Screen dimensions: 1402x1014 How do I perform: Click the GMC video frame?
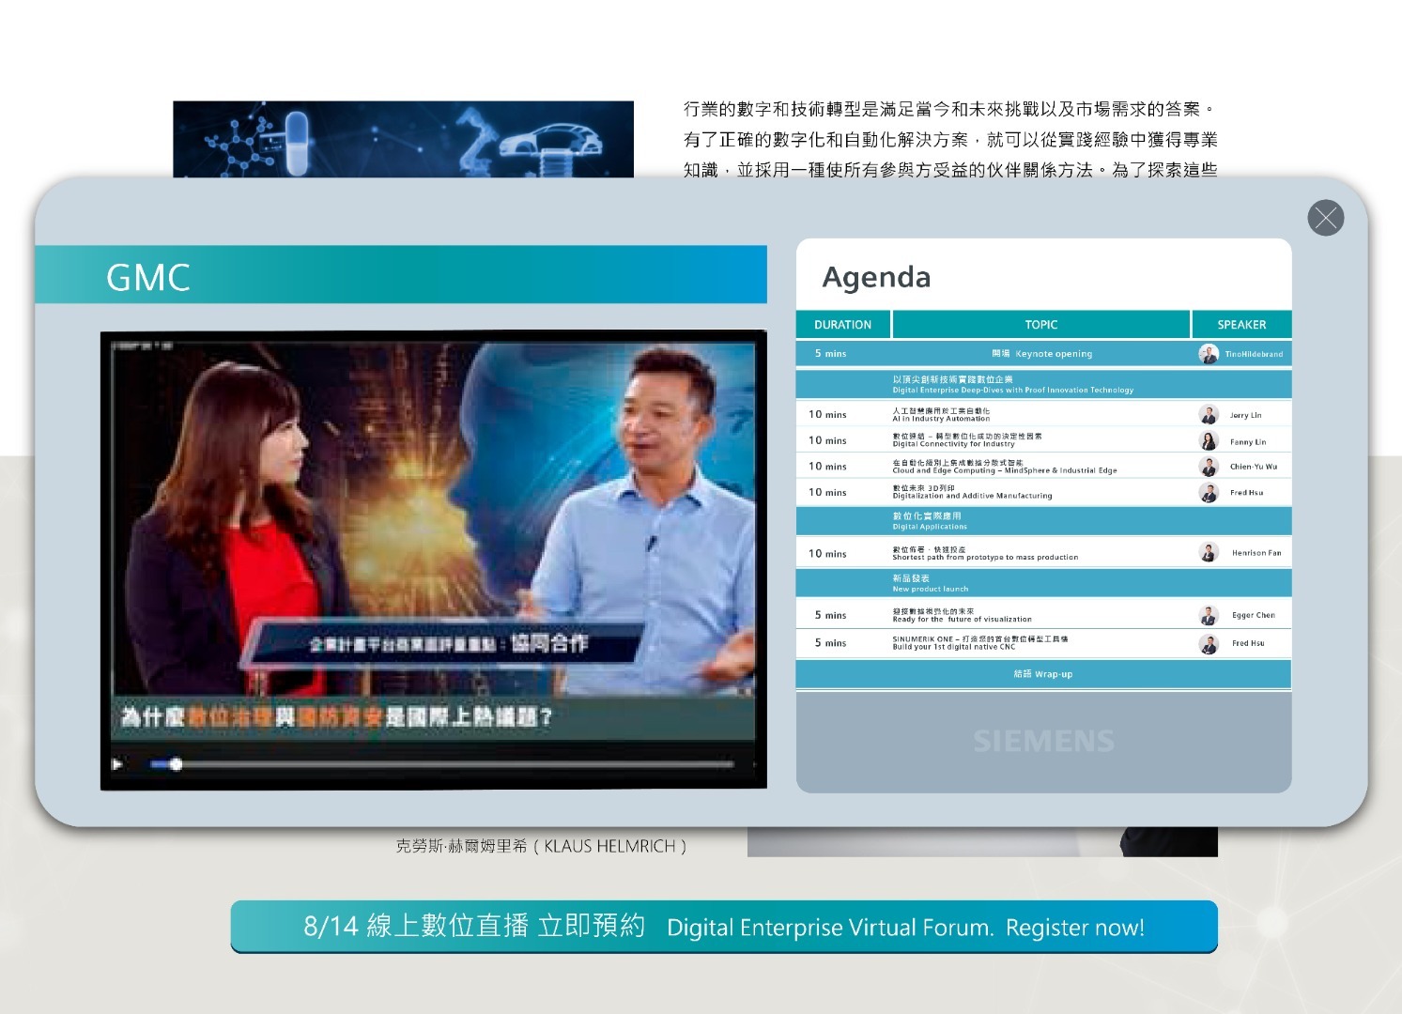[434, 561]
